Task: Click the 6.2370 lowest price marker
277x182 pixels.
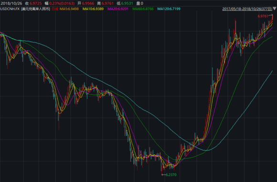Action: coord(171,175)
